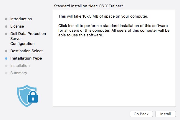Image resolution: width=180 pixels, height=120 pixels.
Task: Select the License step in sidebar
Action: [16, 26]
